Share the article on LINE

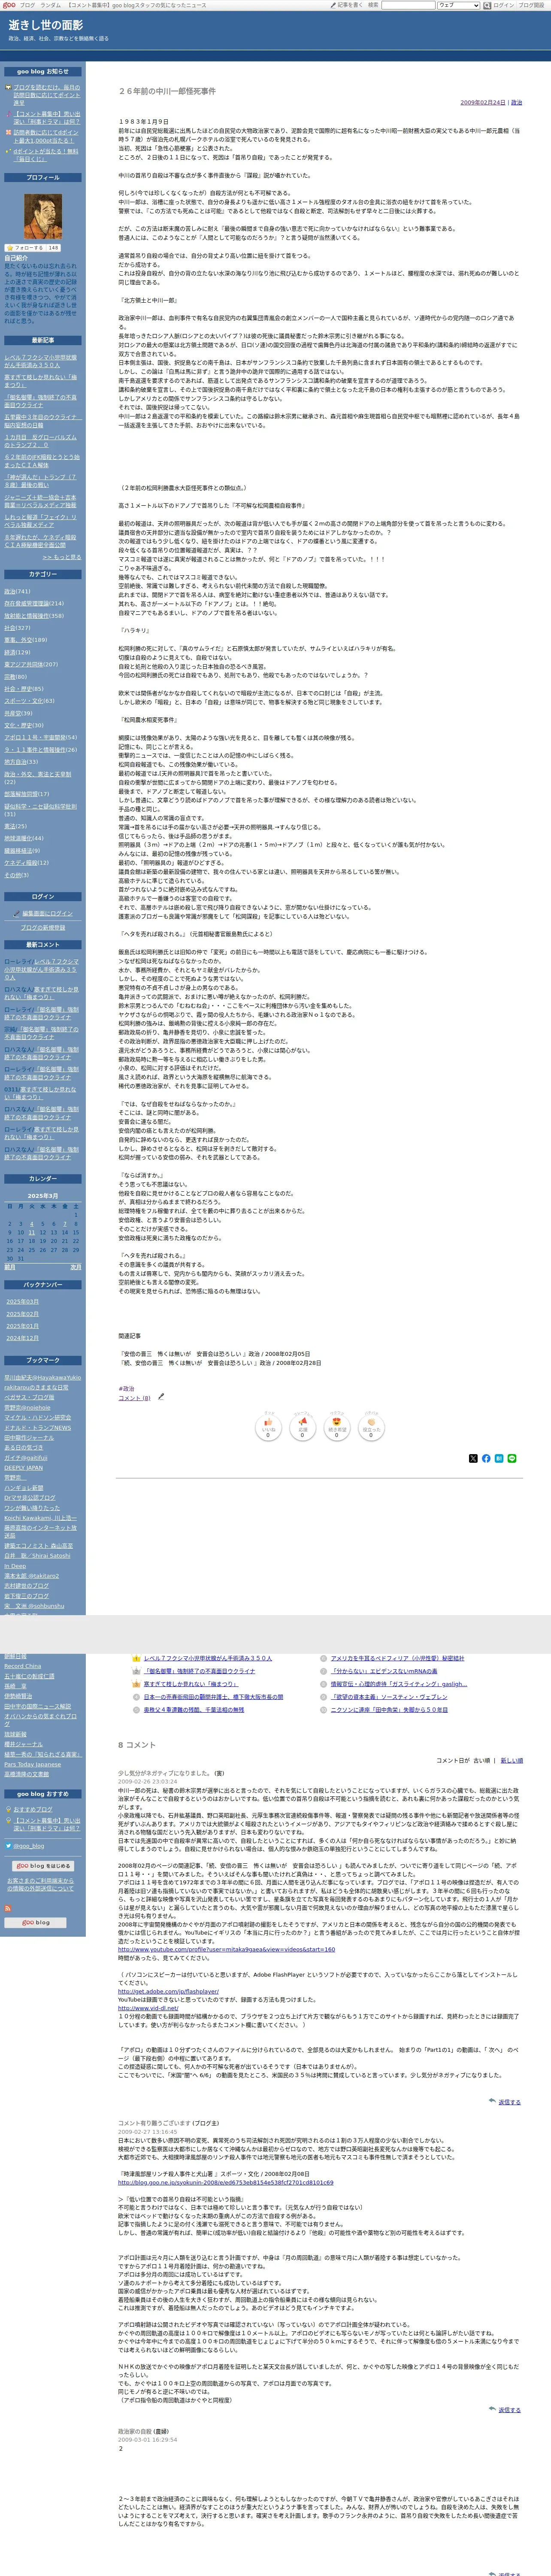point(512,1458)
